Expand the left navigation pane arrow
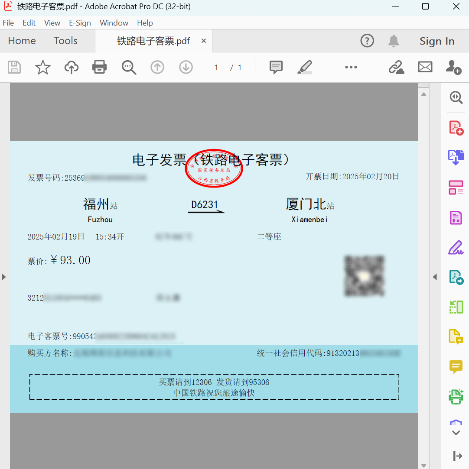Screen dimensions: 469x469 point(4,277)
